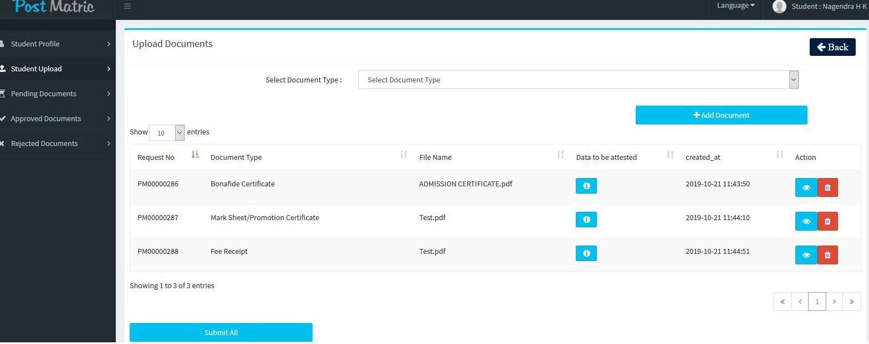Show attestation info for Fee Receipt

[586, 253]
